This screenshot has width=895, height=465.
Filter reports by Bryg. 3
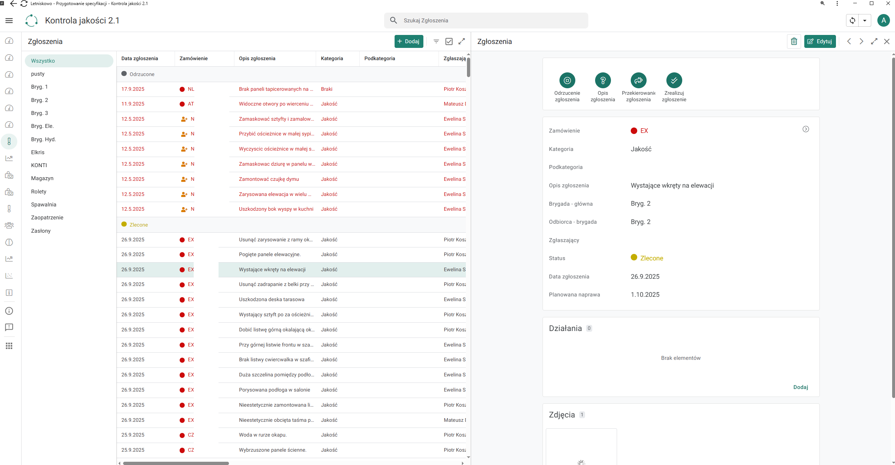pyautogui.click(x=69, y=113)
